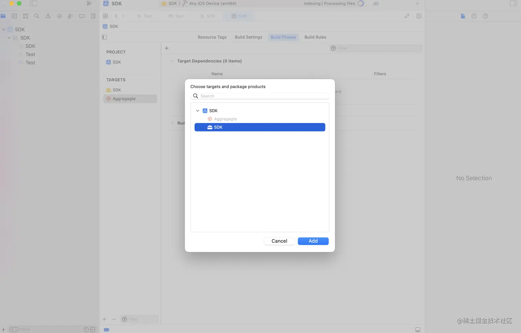Open the Test navigator diamond icon
This screenshot has width=521, height=333.
click(x=59, y=16)
